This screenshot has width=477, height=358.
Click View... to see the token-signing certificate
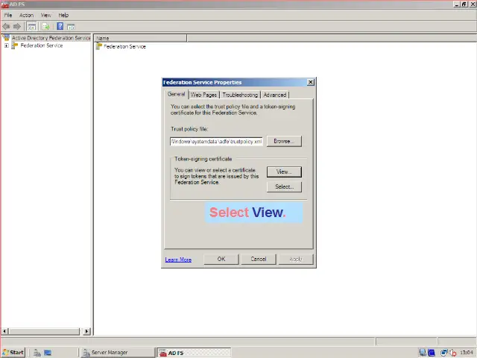pyautogui.click(x=283, y=172)
